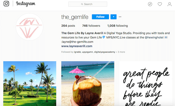Follow the_gemlife account

pos(100,17)
